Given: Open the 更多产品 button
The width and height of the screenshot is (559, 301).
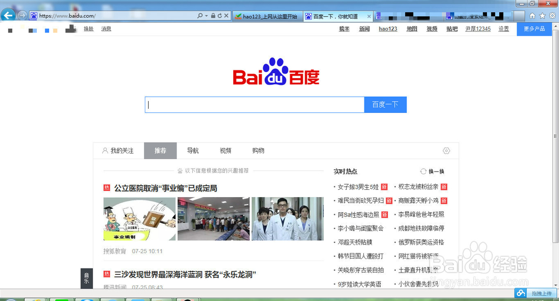Looking at the screenshot, I should point(534,29).
